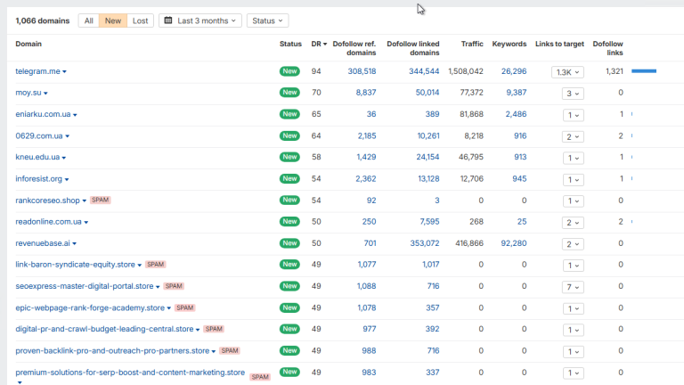Open eniarku.com.ua domain link
This screenshot has height=385, width=684.
(x=43, y=114)
